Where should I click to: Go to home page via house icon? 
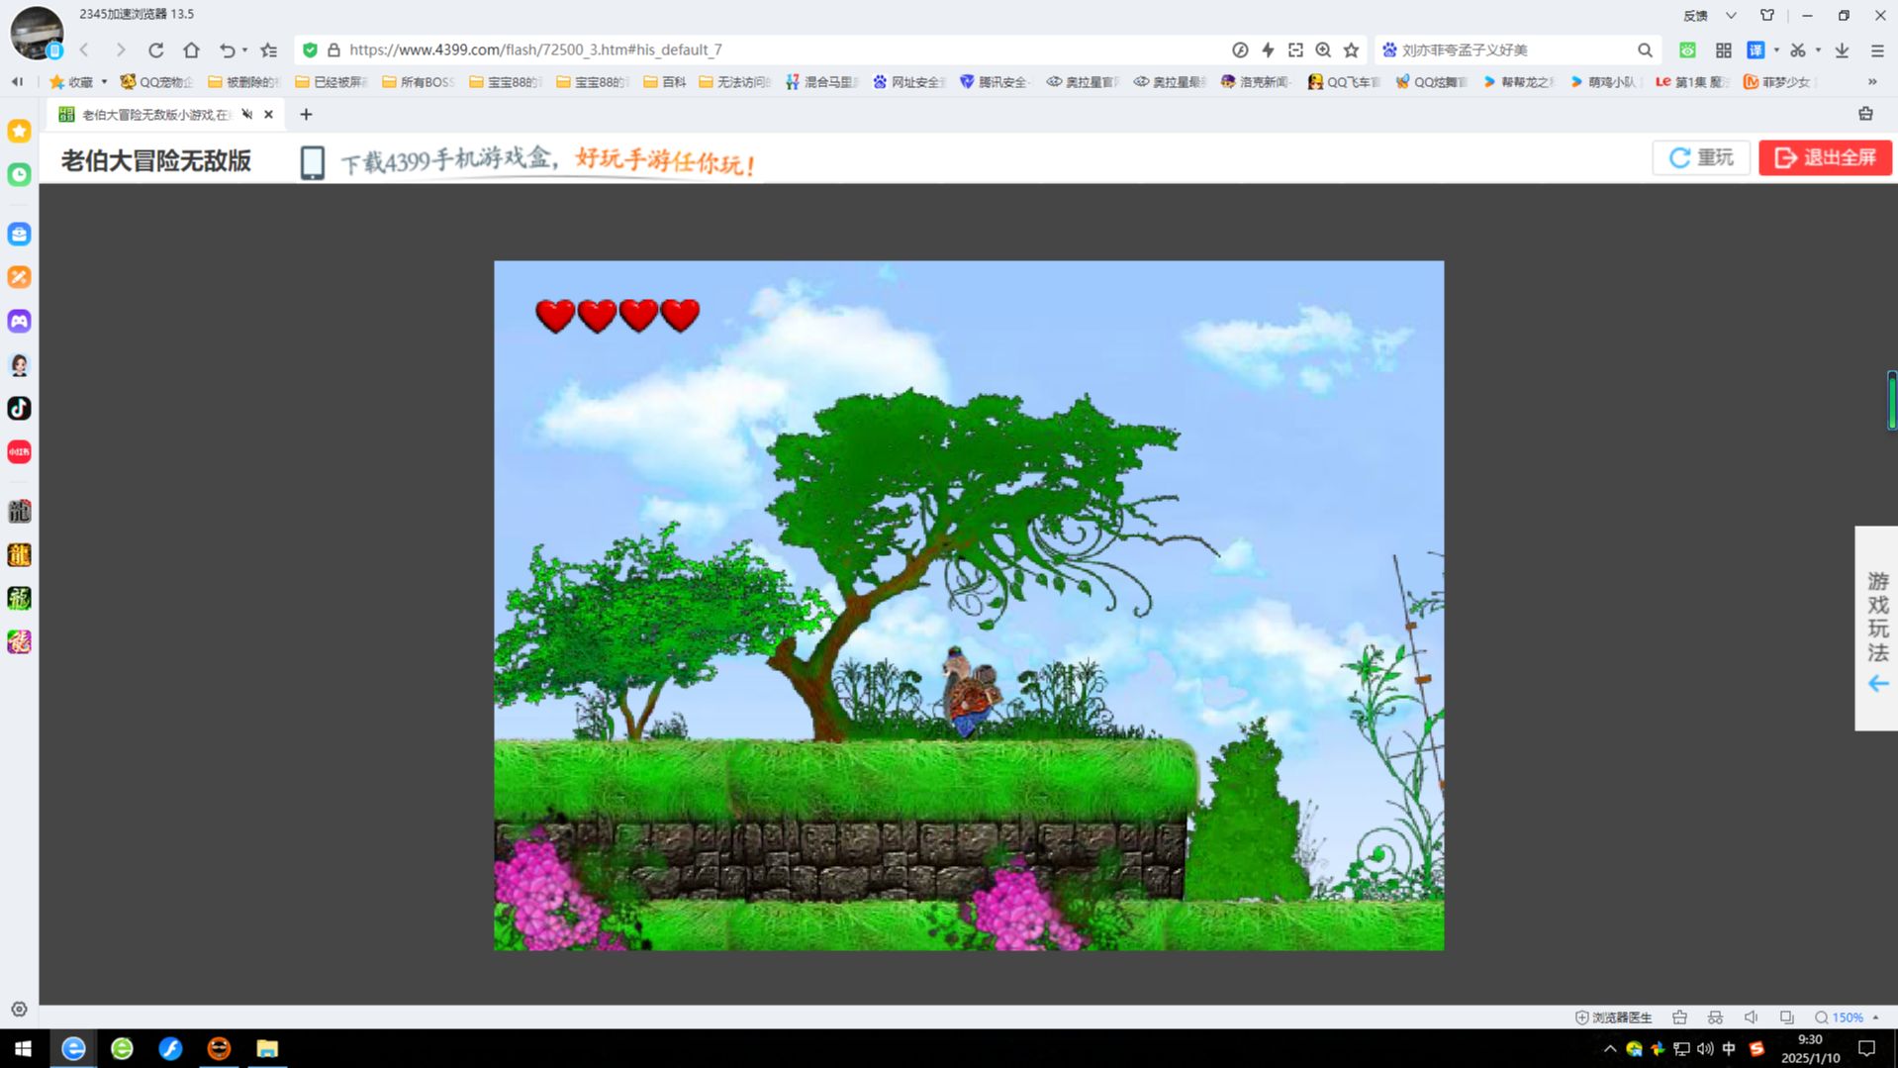pos(191,49)
